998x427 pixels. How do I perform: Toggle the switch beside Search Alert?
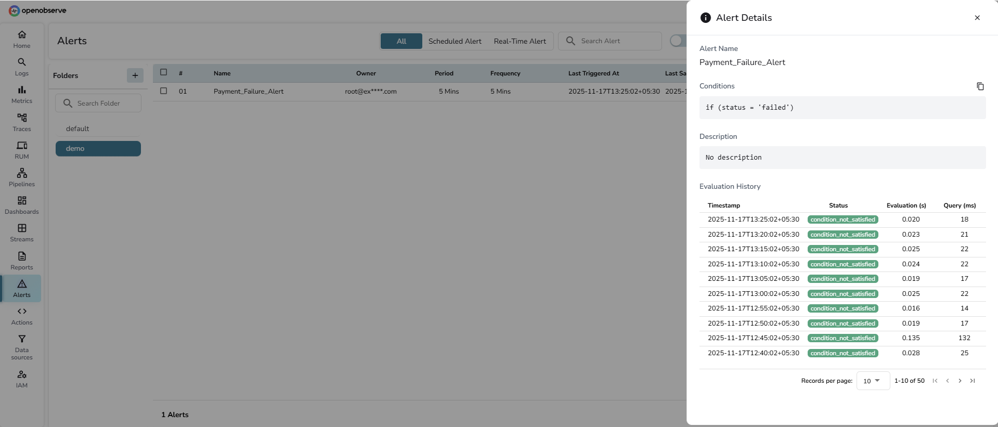pos(678,41)
